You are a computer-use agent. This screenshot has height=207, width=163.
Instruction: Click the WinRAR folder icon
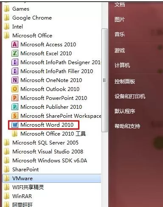click(x=7, y=196)
